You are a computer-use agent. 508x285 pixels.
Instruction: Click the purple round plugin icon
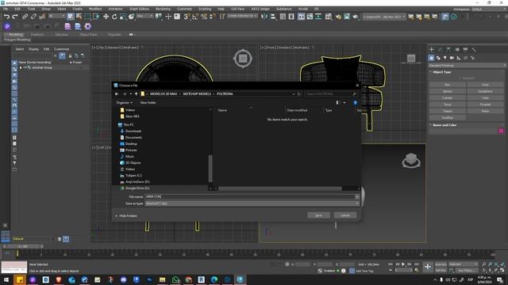[x=7, y=26]
